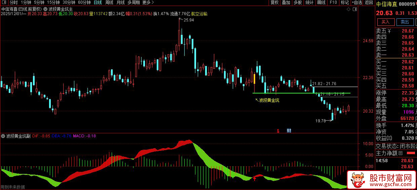Screen dimensions: 417x190
Task: Click the red up arrow in MACD panel
Action: 255,179
